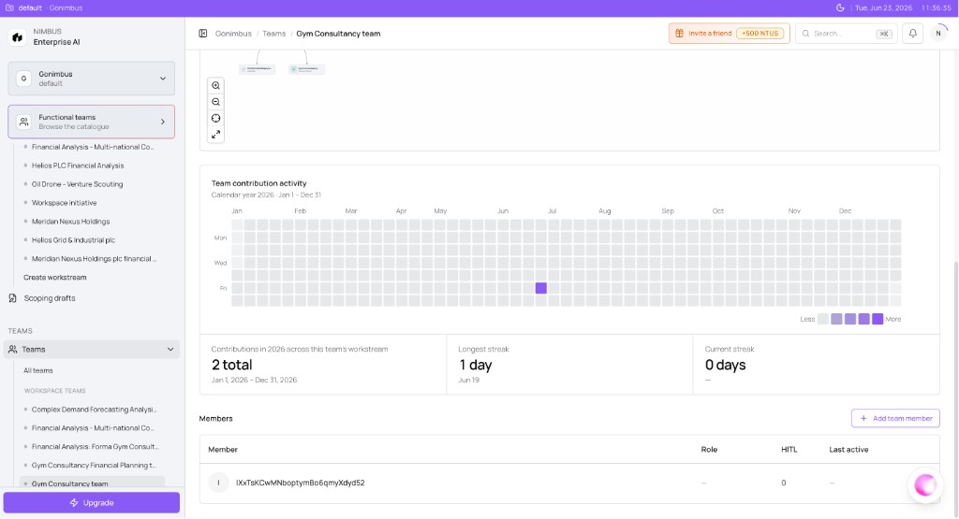The height and width of the screenshot is (519, 959).
Task: Click the grey legend swatch by Less
Action: click(x=823, y=319)
